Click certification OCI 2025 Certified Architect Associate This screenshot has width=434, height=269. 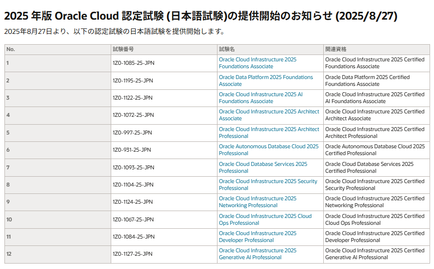[375, 115]
